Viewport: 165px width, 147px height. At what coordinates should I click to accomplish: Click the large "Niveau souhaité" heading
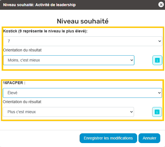pyautogui.click(x=83, y=21)
